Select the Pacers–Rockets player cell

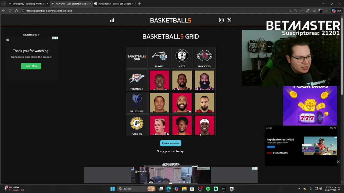(x=205, y=125)
